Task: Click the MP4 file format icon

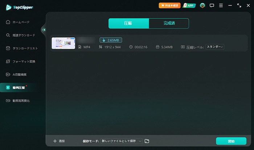Action: click(80, 47)
